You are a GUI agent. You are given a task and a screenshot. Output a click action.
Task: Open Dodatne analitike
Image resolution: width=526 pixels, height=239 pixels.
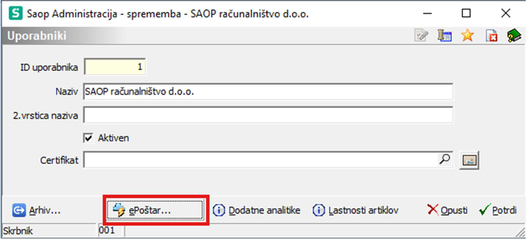(x=256, y=210)
